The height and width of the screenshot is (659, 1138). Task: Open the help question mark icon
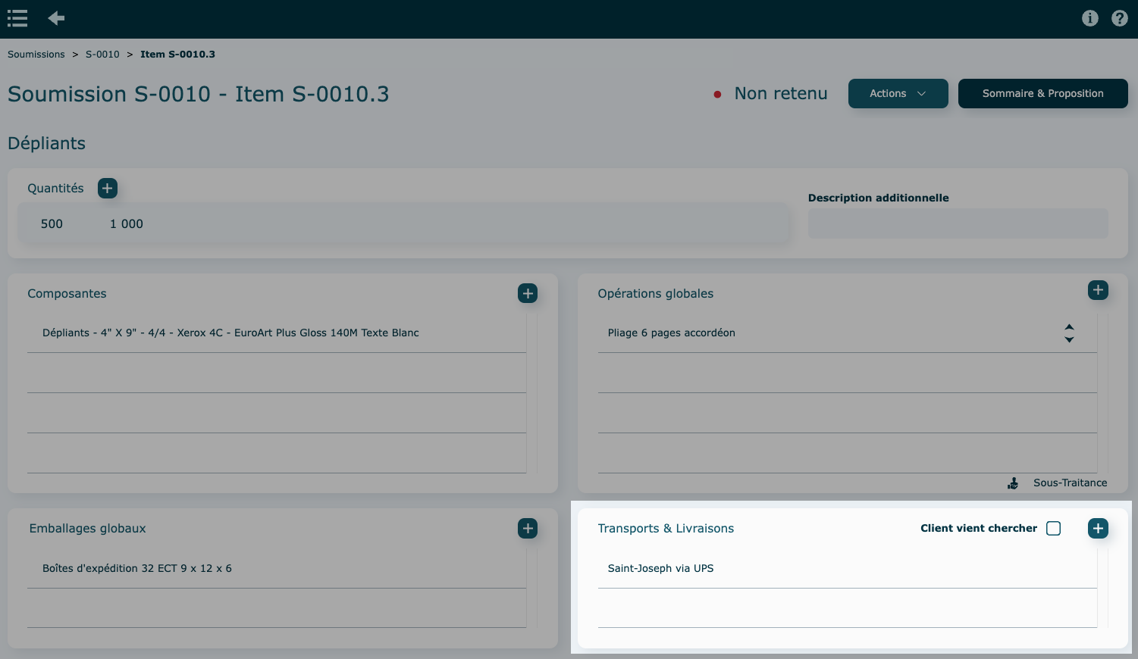1119,18
